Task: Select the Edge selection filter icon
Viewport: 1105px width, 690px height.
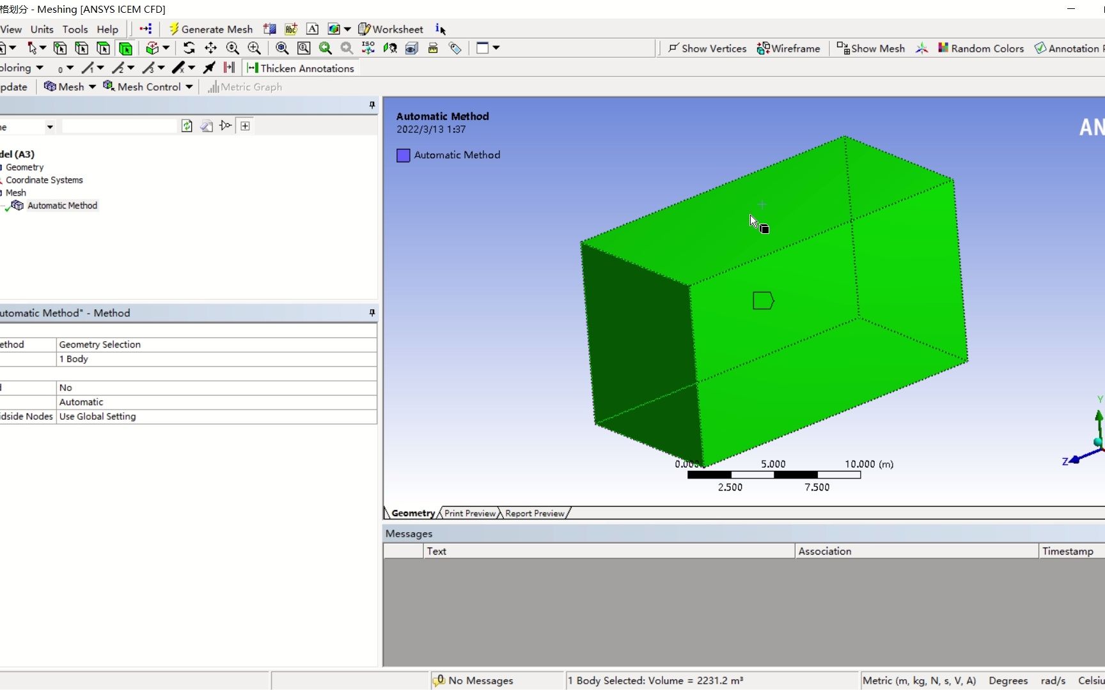Action: pos(82,48)
